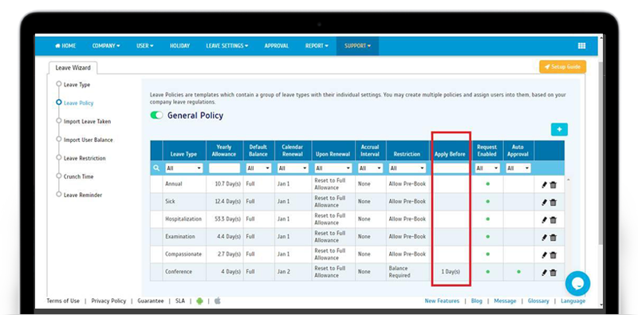The image size is (638, 315).
Task: Click the Setup Guide button
Action: pos(563,67)
